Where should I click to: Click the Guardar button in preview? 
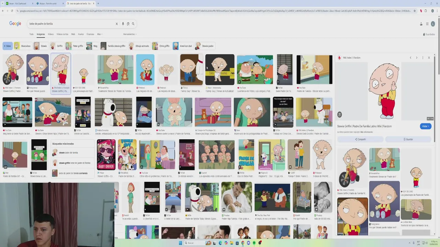[408, 139]
